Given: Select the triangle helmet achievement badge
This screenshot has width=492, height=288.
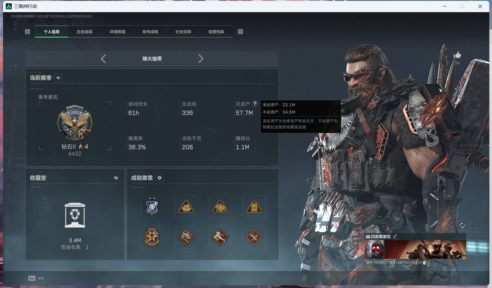Looking at the screenshot, I should pyautogui.click(x=186, y=206).
